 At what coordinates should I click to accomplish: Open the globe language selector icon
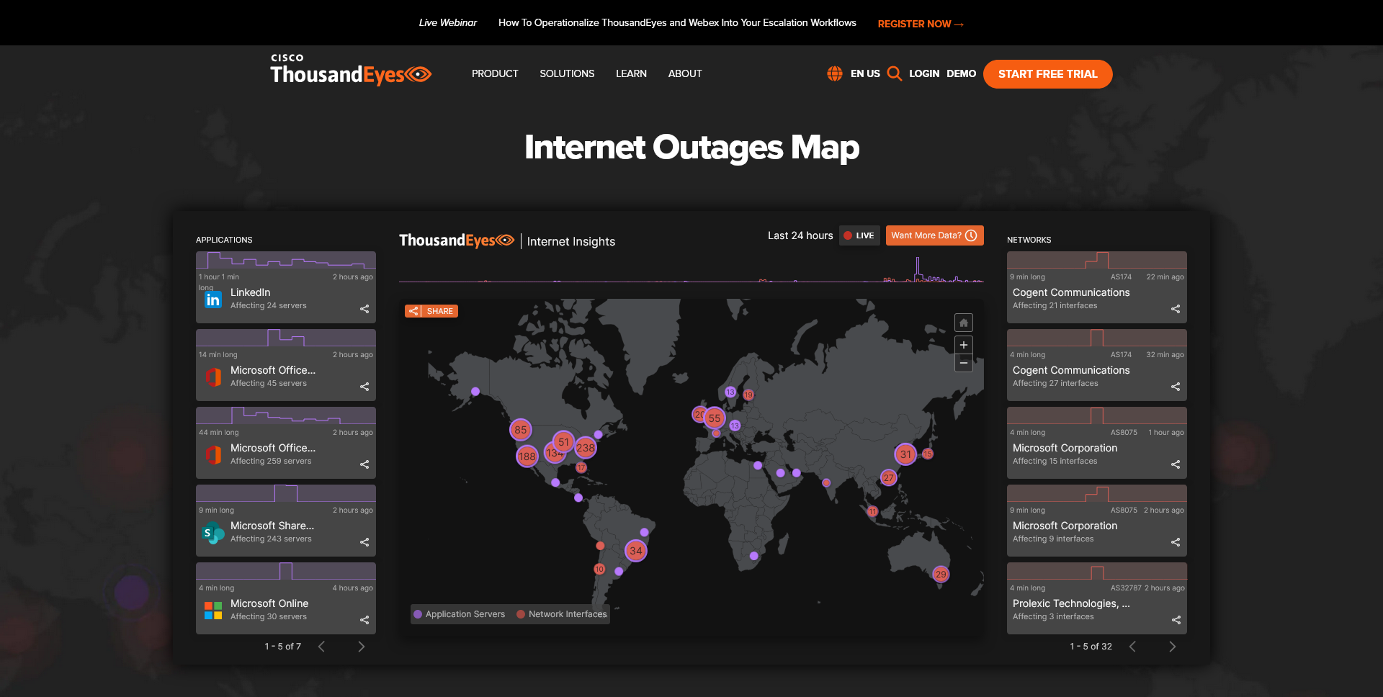[x=835, y=73]
